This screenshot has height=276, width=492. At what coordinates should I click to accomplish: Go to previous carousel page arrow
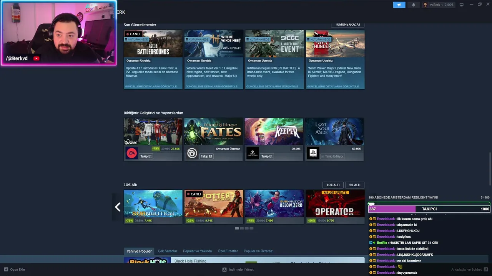[118, 207]
